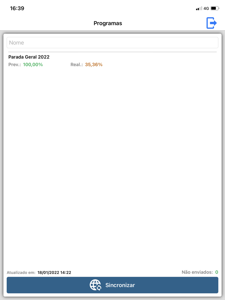The image size is (225, 300).
Task: Tap the Sincronizar button label text
Action: (x=120, y=285)
